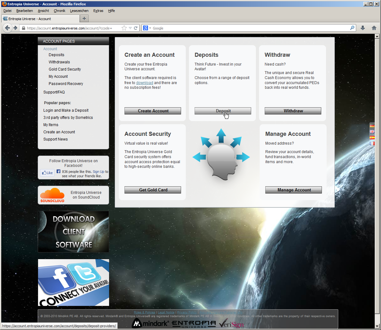
Task: Select the Spanish flag language icon
Action: 372,137
